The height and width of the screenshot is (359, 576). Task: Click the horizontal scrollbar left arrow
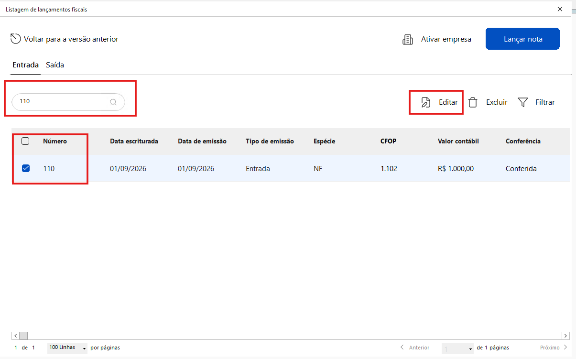pos(15,336)
